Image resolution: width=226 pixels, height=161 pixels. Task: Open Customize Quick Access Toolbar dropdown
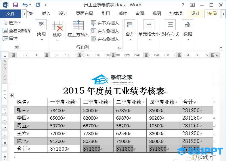click(x=45, y=5)
